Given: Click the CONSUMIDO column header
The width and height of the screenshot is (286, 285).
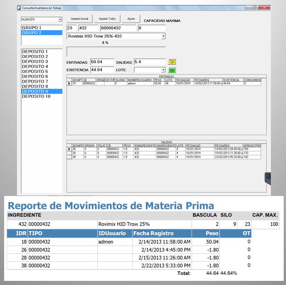Looking at the screenshot, I should click(252, 80).
